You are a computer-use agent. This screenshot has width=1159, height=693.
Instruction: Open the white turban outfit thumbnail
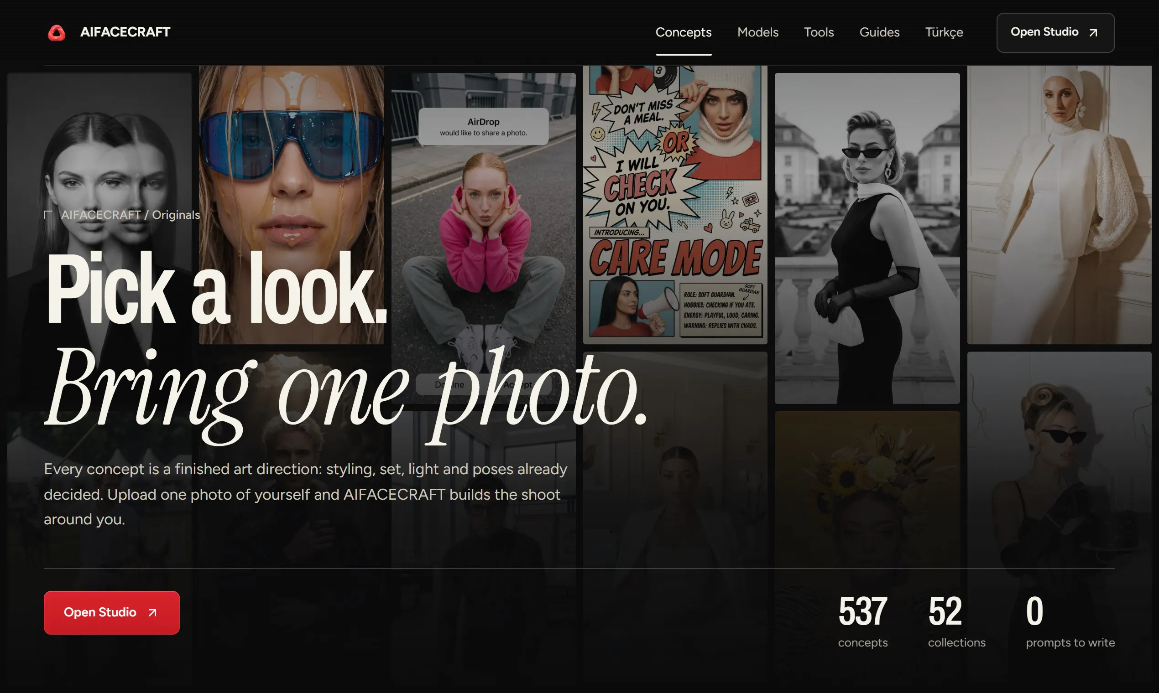[1059, 205]
